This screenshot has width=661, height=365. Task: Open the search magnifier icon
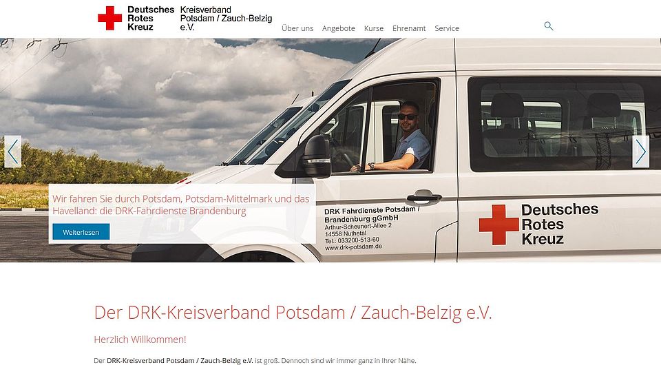549,26
